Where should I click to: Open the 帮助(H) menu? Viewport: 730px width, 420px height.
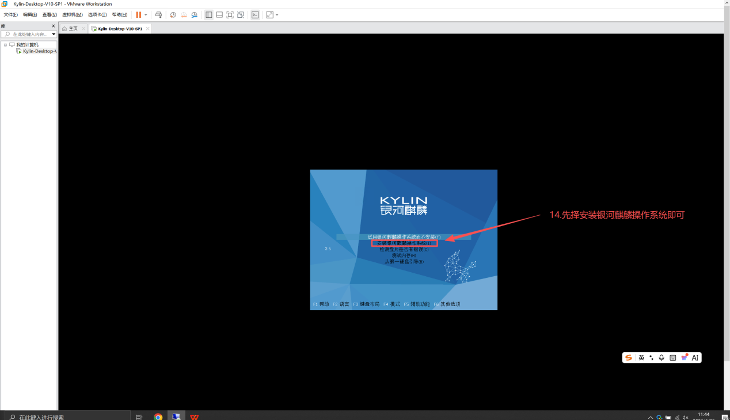[120, 15]
